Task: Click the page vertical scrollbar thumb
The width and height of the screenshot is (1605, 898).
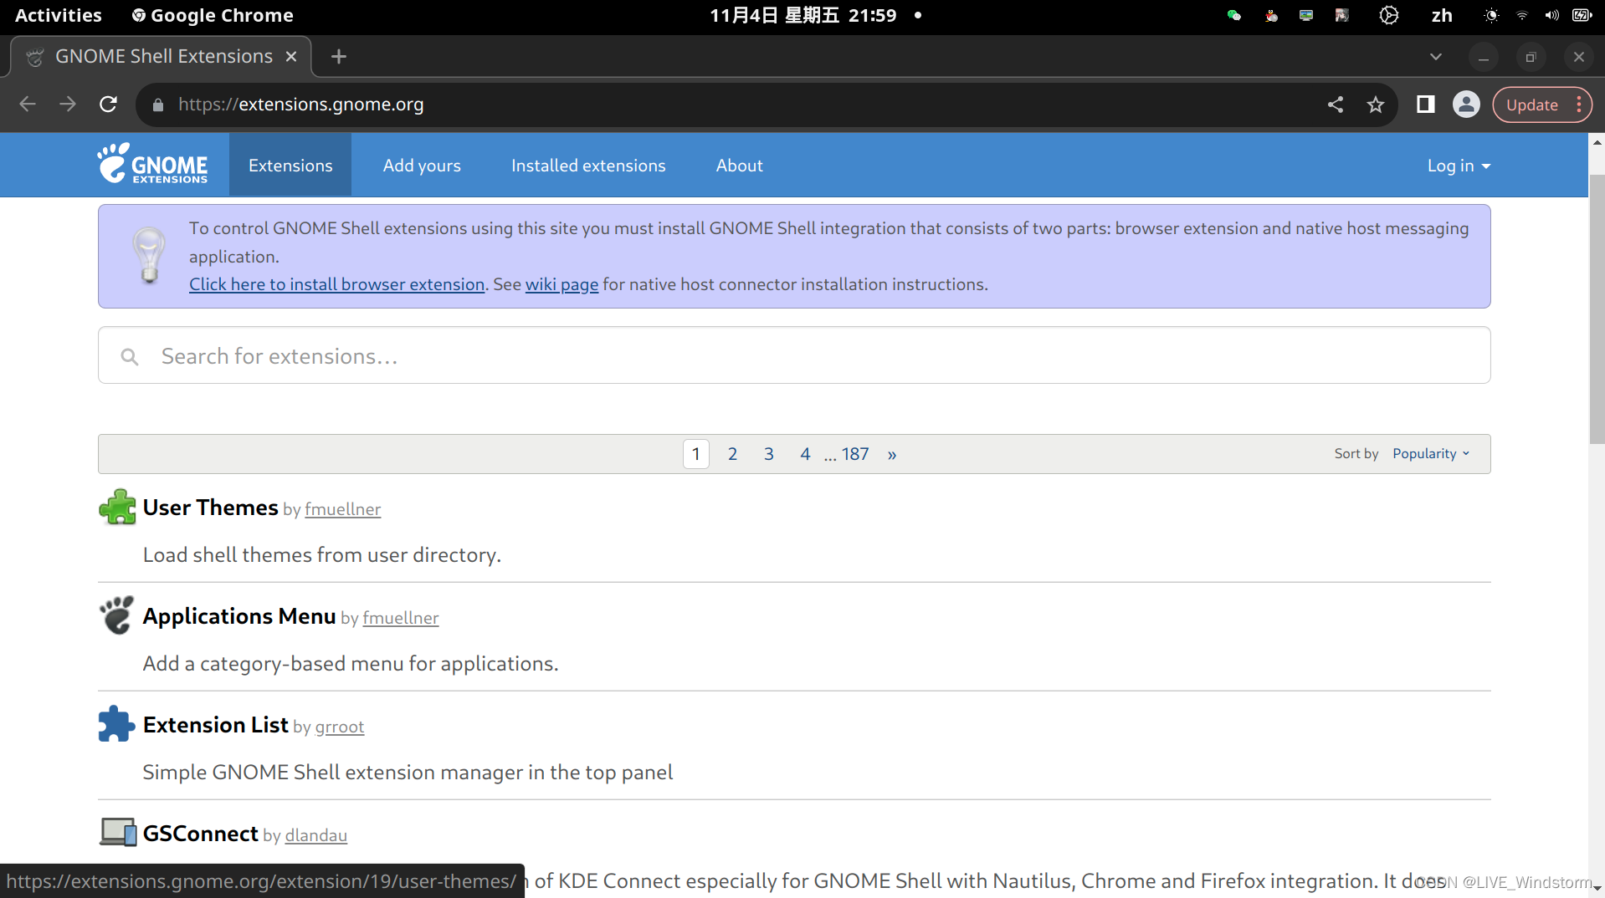Action: click(1597, 309)
